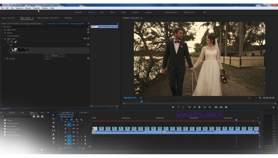Screen dimensions: 278x158
Task: Toggle lock on track V2
Action: 65,129
